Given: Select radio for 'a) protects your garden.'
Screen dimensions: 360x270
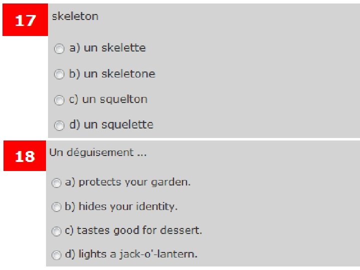Looking at the screenshot, I should point(56,182).
